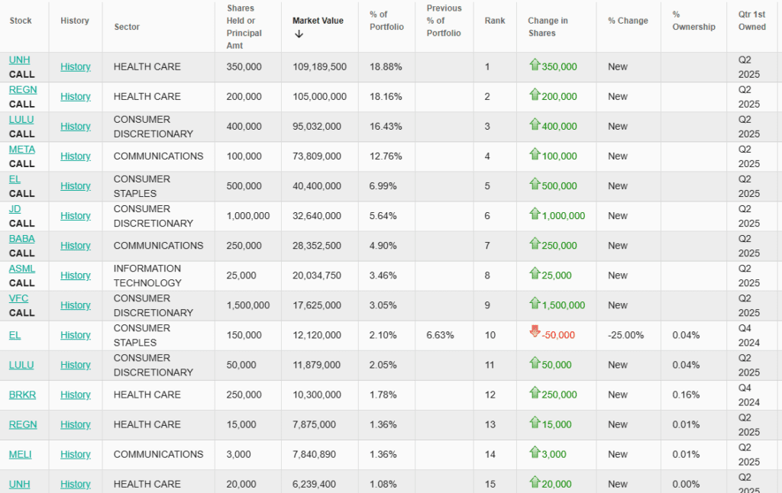This screenshot has width=782, height=493.
Task: View History for VFC CALL row
Action: (x=76, y=305)
